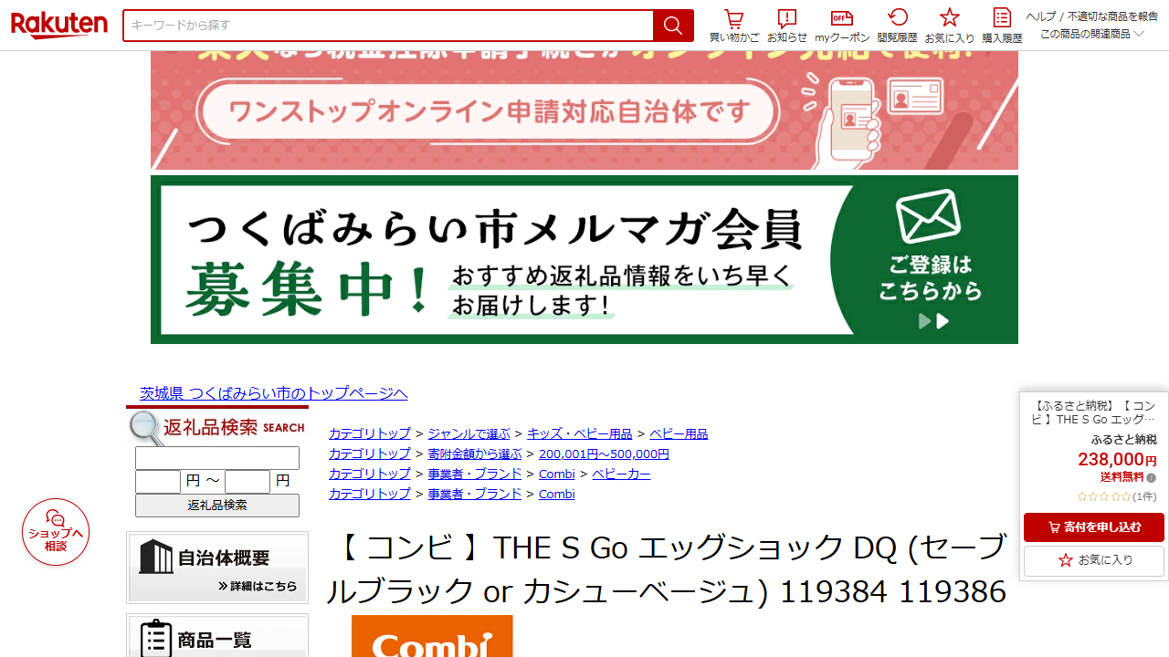Screen dimensions: 1169x657
Task: Click the floating card product title text
Action: [x=1094, y=412]
